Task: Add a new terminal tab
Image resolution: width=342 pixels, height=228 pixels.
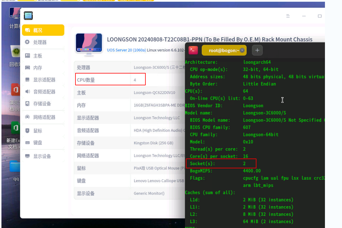Action: (x=257, y=50)
